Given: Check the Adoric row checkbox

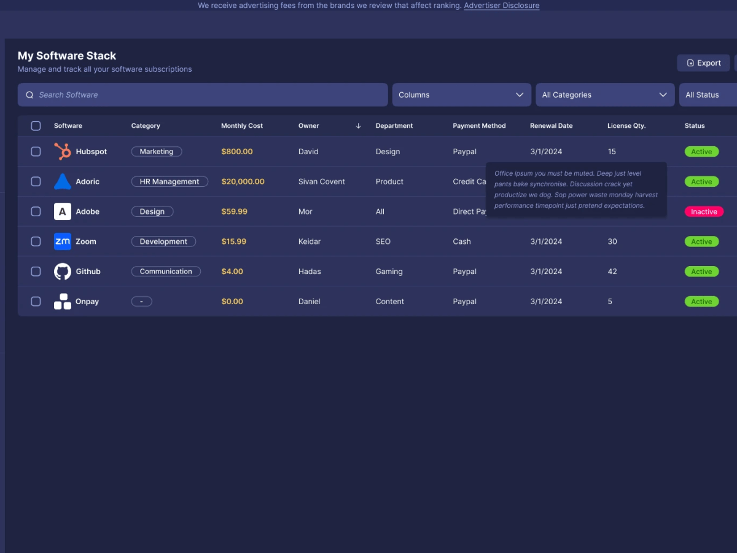Looking at the screenshot, I should click(36, 181).
